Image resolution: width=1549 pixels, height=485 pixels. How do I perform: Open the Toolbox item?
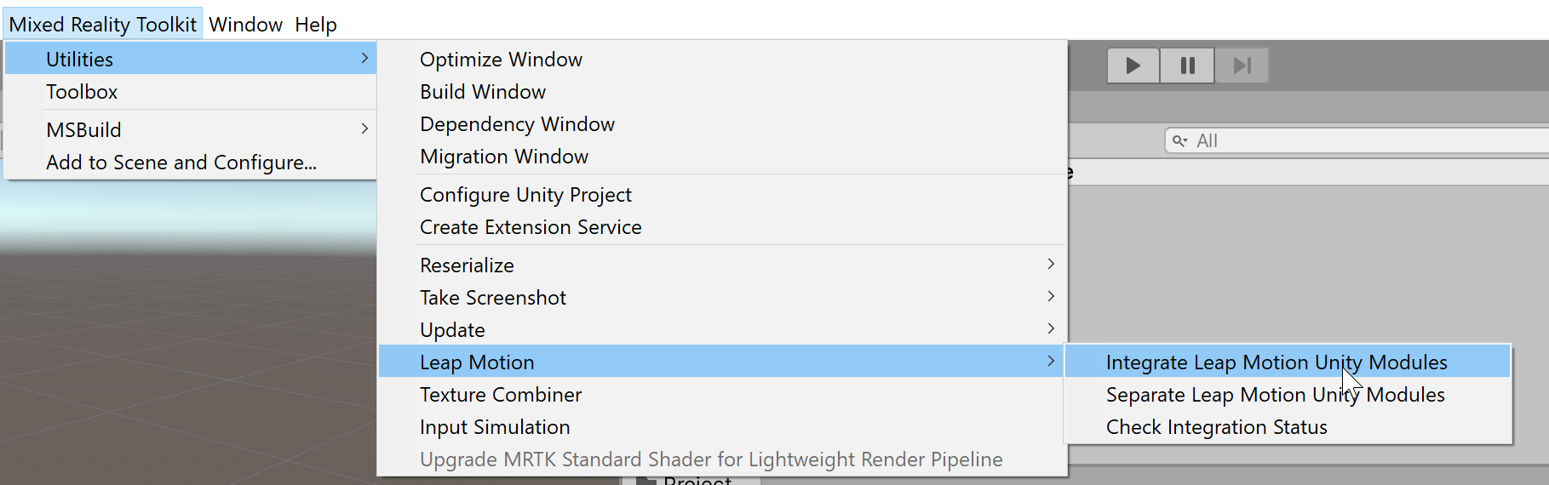click(x=82, y=91)
